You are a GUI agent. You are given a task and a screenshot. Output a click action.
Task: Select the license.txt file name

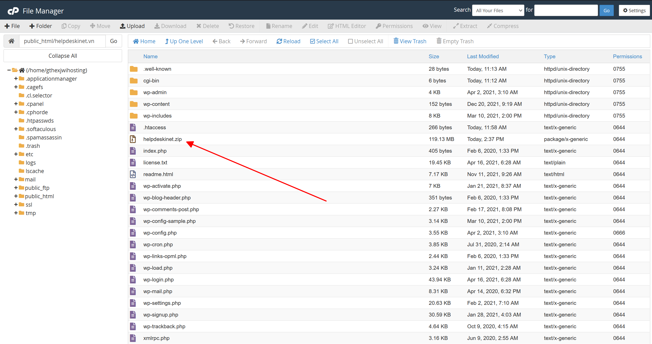(x=155, y=163)
